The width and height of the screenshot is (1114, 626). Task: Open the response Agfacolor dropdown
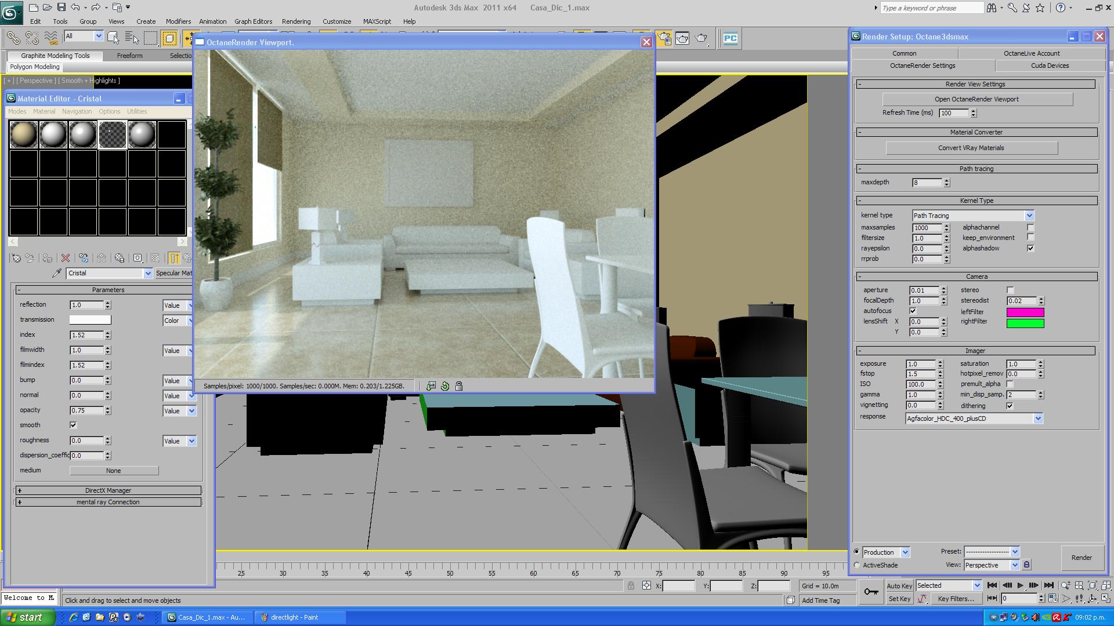point(1038,418)
